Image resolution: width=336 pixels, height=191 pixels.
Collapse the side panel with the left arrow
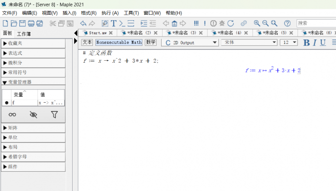point(76,33)
